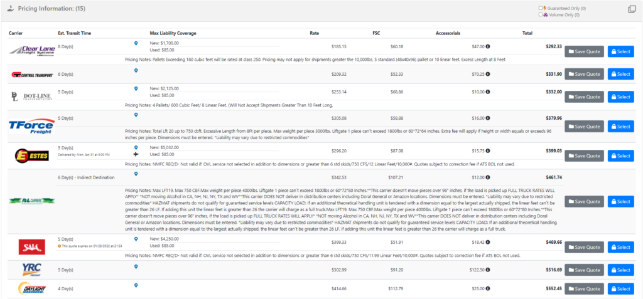The width and height of the screenshot is (643, 299).
Task: Click the Max Liability Coverage column header
Action: tap(173, 33)
